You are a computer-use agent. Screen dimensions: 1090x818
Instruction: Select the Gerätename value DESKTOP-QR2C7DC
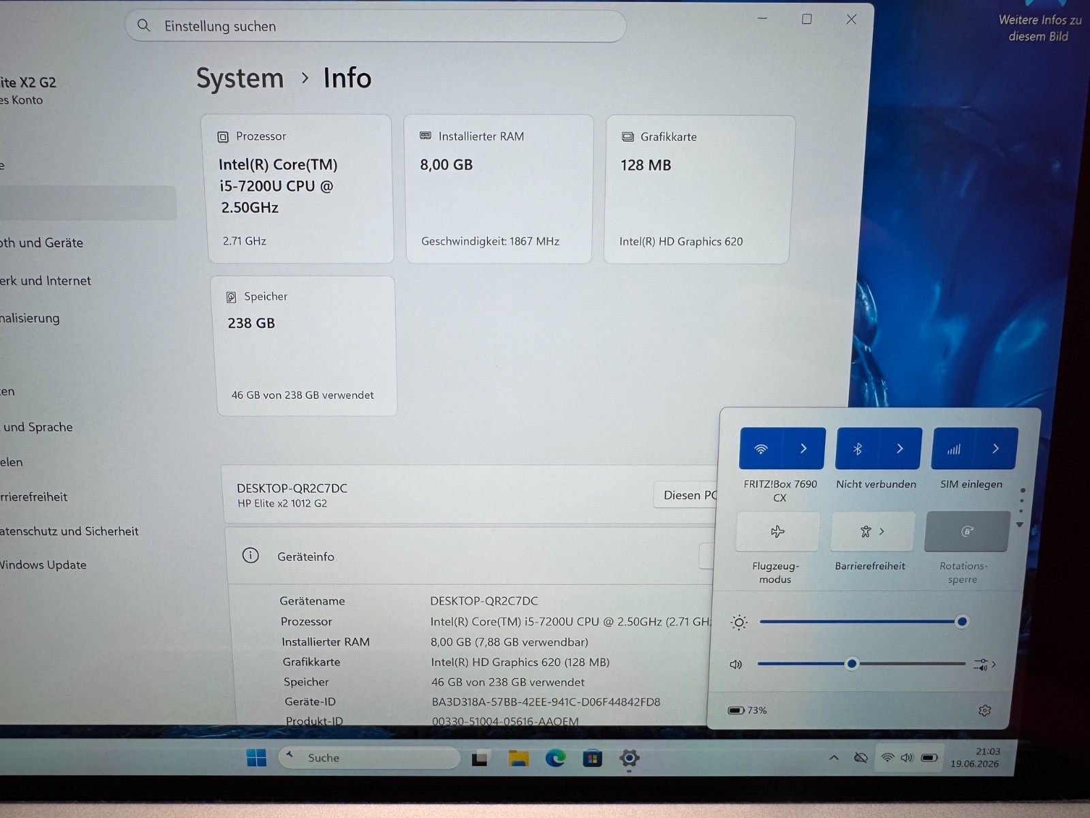(x=484, y=601)
